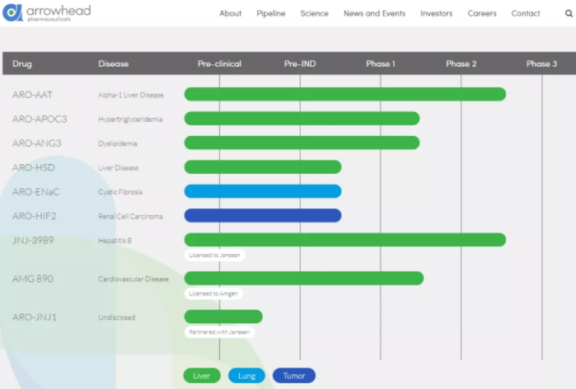Screen dimensions: 576x389
Task: Click the Renal Cell Carcinoma label
Action: point(130,217)
